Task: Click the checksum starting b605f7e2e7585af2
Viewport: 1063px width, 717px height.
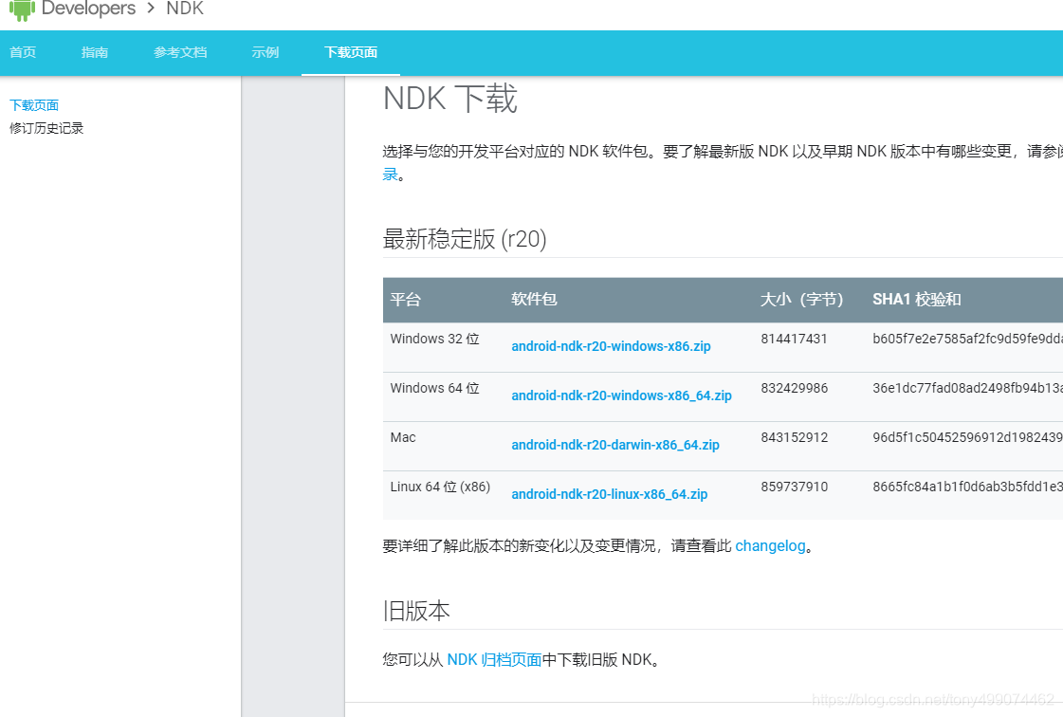Action: [967, 339]
